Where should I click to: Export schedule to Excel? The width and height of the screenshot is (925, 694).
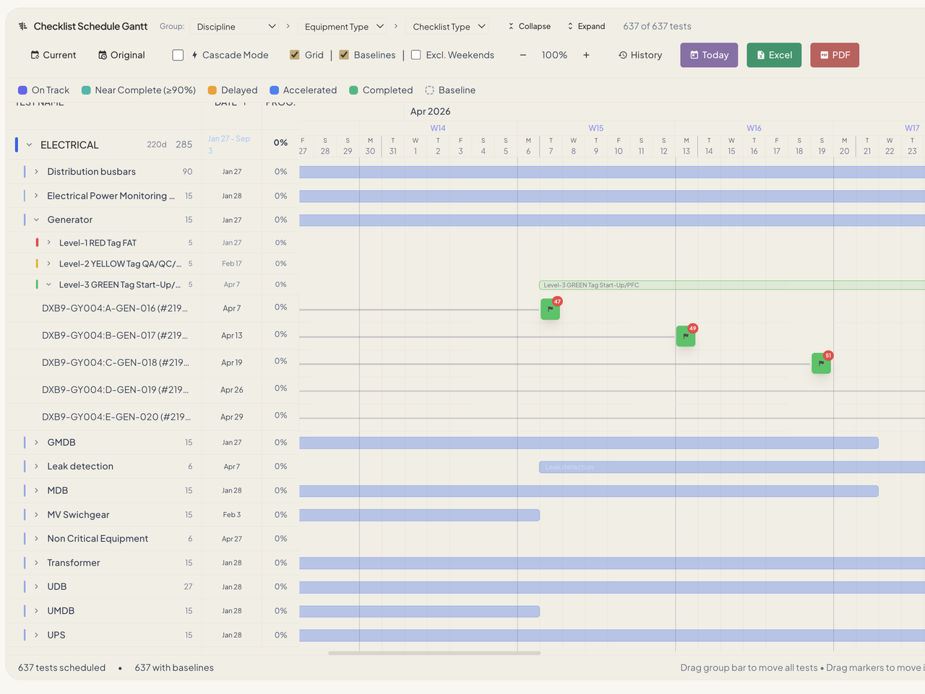774,55
